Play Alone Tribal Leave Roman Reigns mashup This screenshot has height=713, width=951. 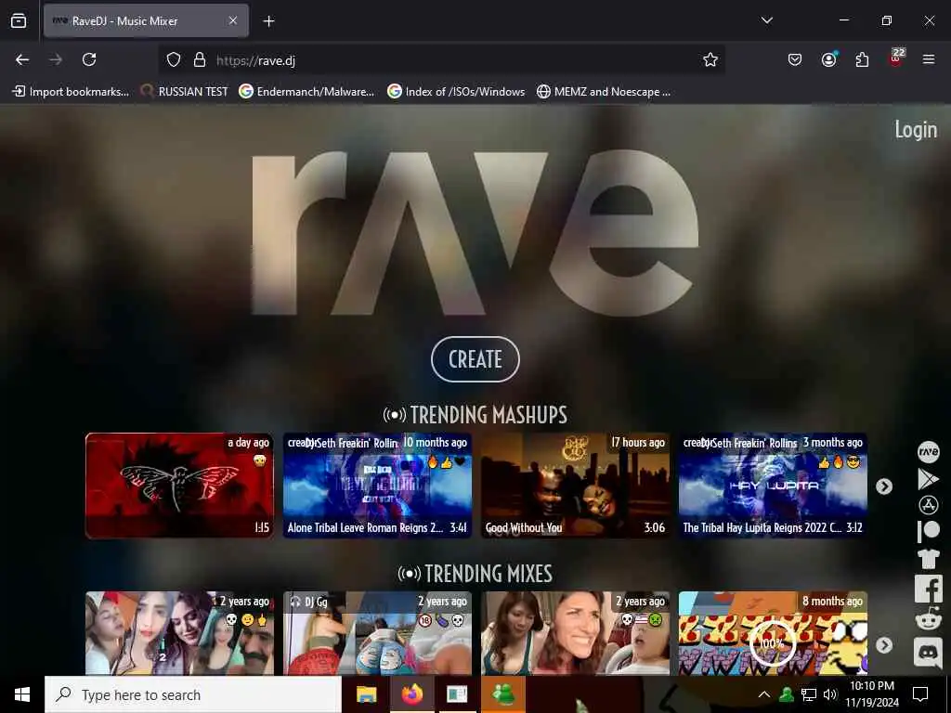pyautogui.click(x=377, y=485)
